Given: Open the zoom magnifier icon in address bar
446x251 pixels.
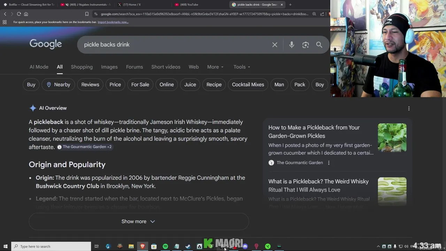Looking at the screenshot, I should [314, 14].
